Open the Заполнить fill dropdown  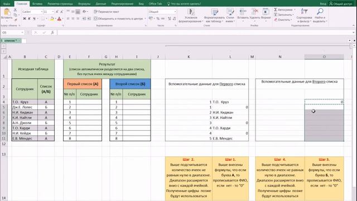(284, 15)
